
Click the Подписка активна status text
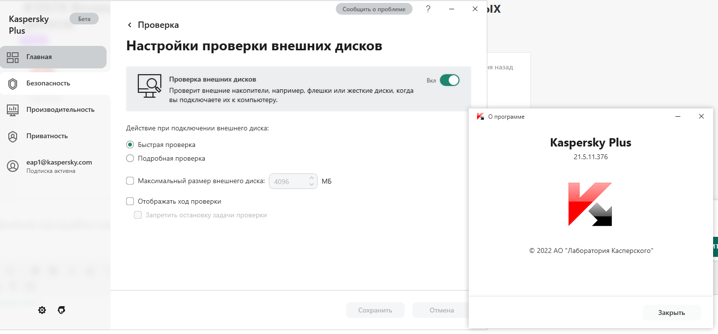point(51,171)
